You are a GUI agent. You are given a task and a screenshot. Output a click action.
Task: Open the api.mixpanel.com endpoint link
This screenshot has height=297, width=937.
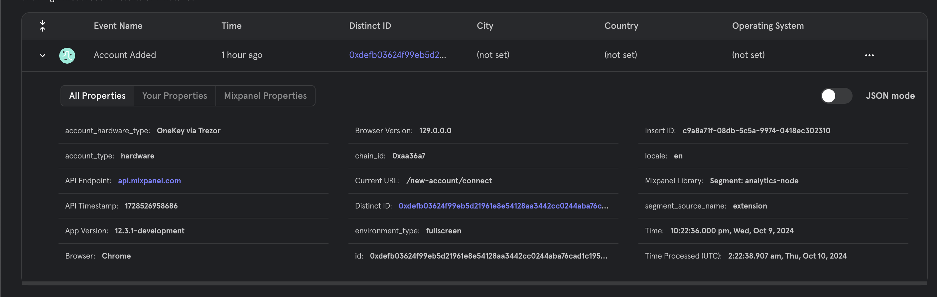tap(149, 181)
